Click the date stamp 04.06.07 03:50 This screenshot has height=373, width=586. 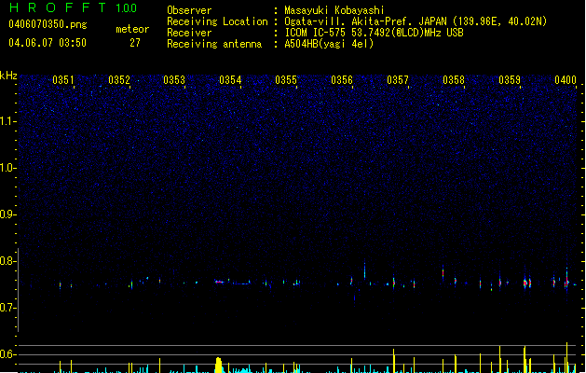click(x=48, y=43)
